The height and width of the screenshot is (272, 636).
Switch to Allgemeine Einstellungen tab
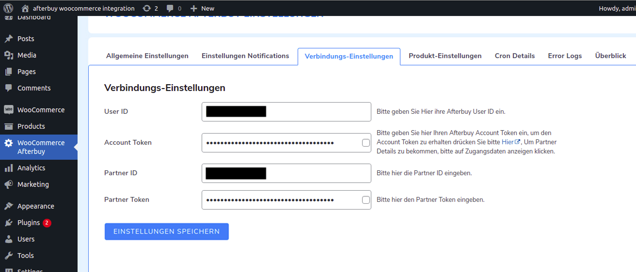click(147, 56)
